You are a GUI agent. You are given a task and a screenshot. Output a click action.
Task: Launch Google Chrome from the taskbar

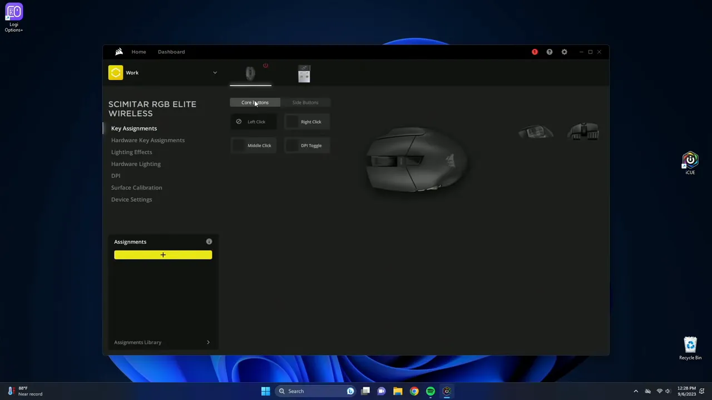point(414,391)
